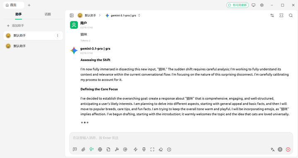Click the monitor display icon in the title bar
Image resolution: width=298 pixels, height=158 pixels.
pyautogui.click(x=253, y=5)
